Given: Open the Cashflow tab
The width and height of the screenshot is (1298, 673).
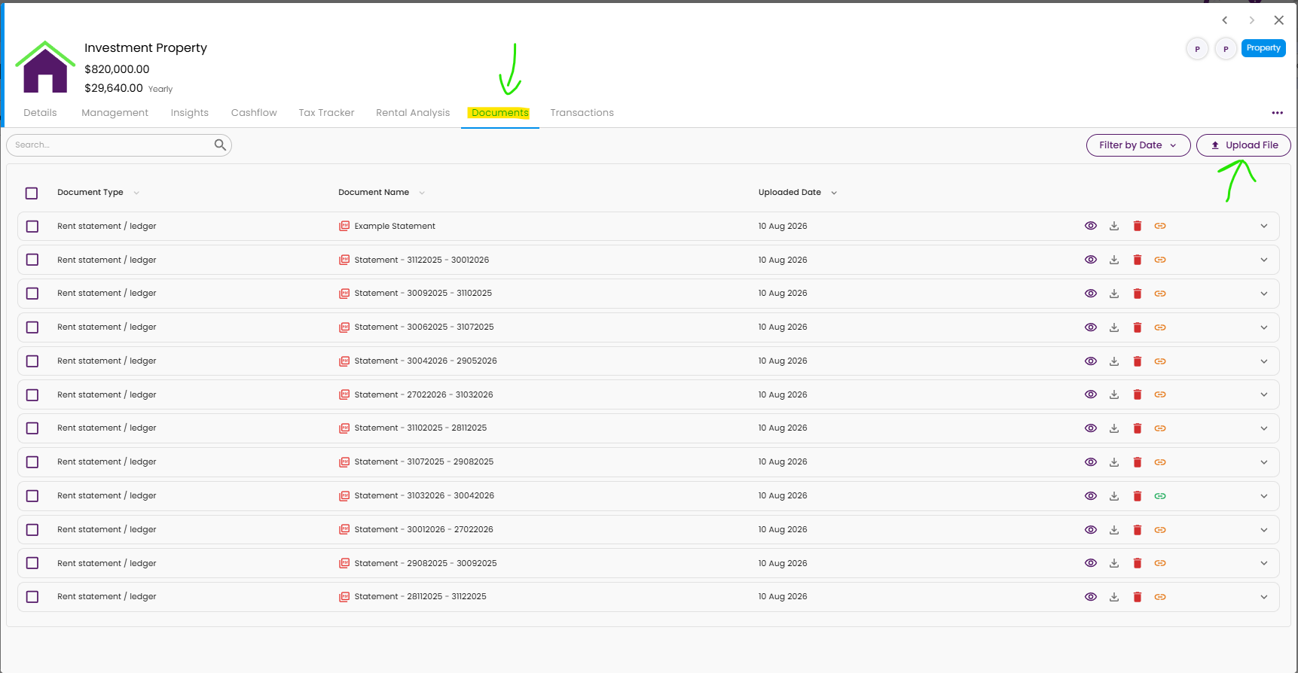Looking at the screenshot, I should [254, 113].
